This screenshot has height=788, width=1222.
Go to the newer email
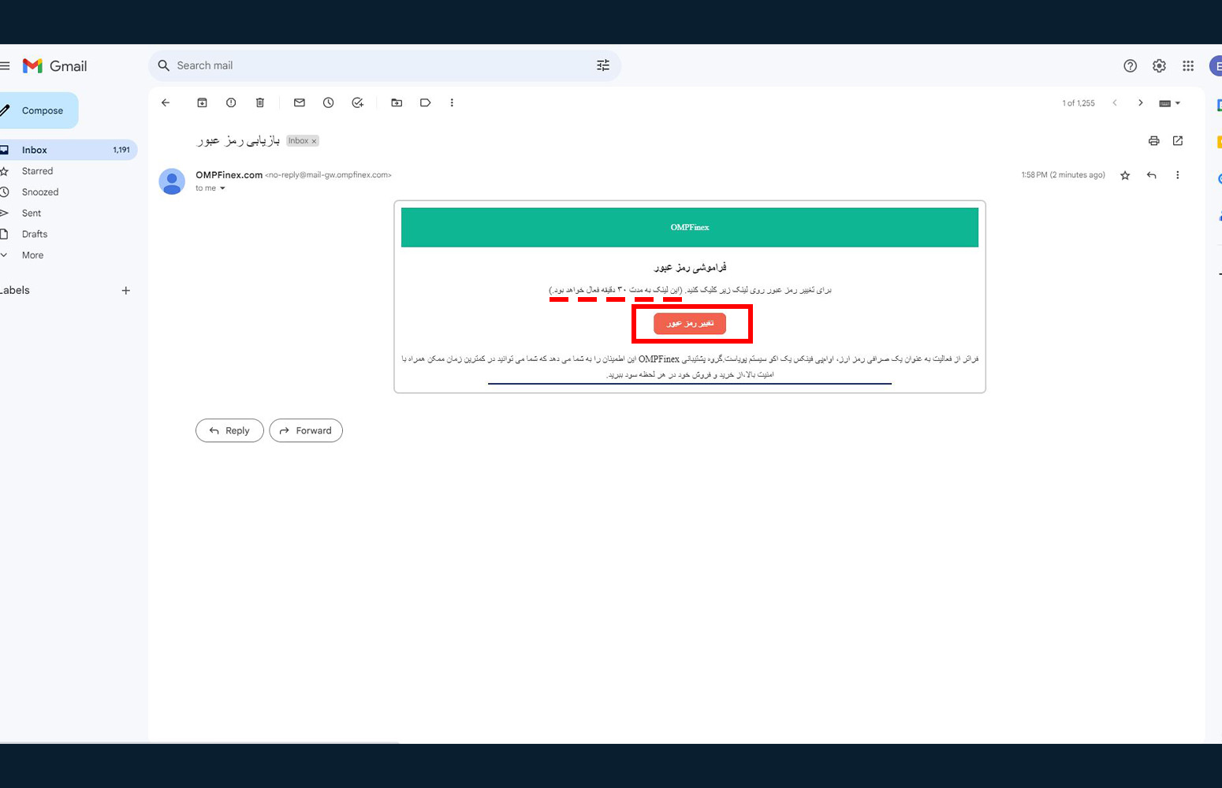[1115, 103]
